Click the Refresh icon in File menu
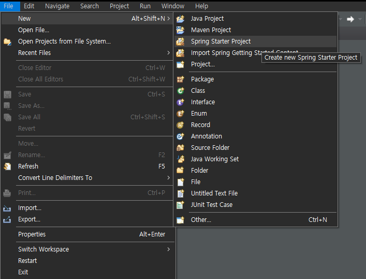 (7, 166)
